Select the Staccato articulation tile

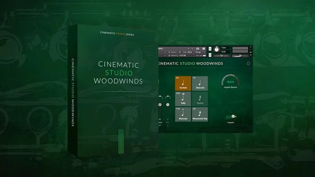(200, 83)
